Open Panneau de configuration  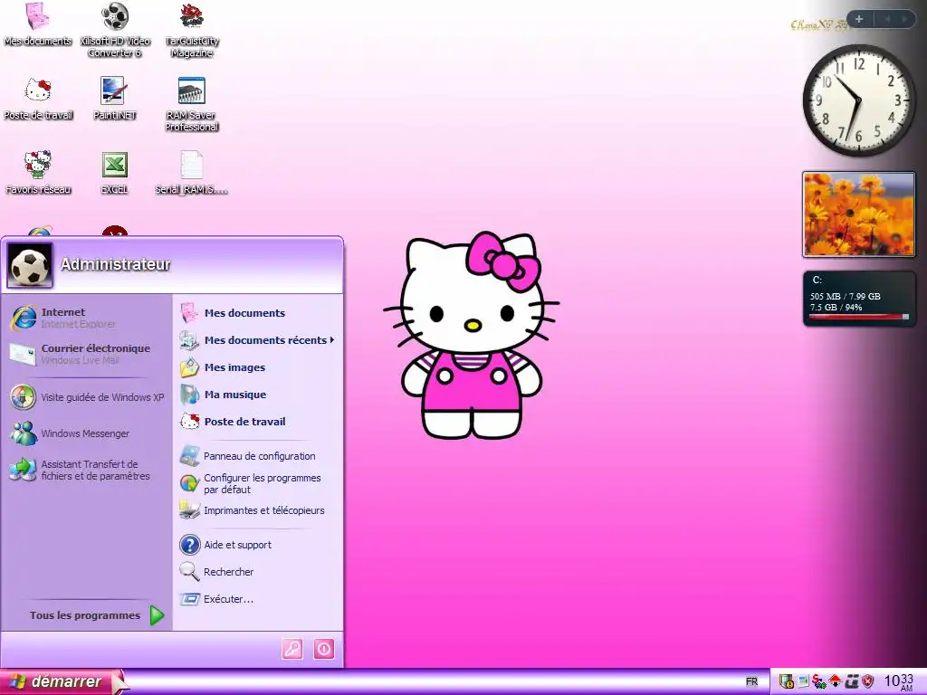click(258, 456)
